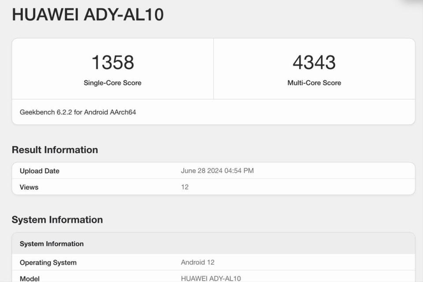This screenshot has width=423, height=282.
Task: Select the 4343 multi-core score number
Action: pos(314,62)
